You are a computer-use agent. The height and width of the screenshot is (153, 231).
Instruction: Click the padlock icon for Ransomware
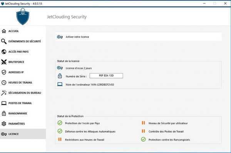(x=4, y=113)
